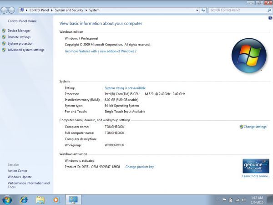Open Device Manager from the sidebar
This screenshot has height=205, width=273.
[19, 31]
